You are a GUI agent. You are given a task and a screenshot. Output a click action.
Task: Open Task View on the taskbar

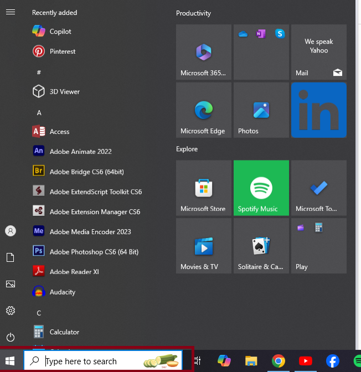197,360
